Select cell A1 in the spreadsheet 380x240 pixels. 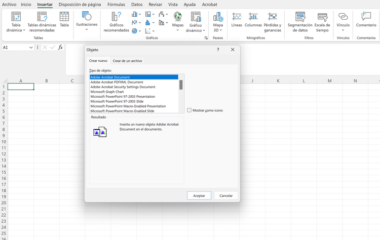click(21, 87)
